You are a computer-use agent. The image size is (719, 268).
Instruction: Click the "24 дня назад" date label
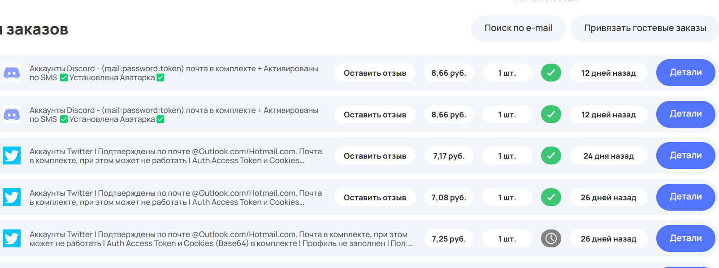click(x=608, y=156)
